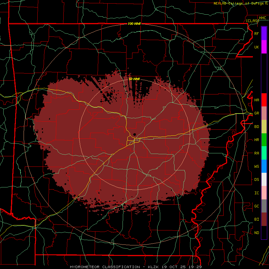Click the DS legend label
269x269 pixels.
click(256, 180)
